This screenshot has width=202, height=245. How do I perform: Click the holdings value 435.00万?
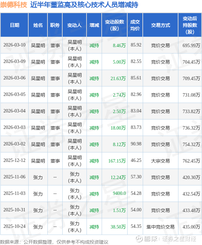click(191, 227)
